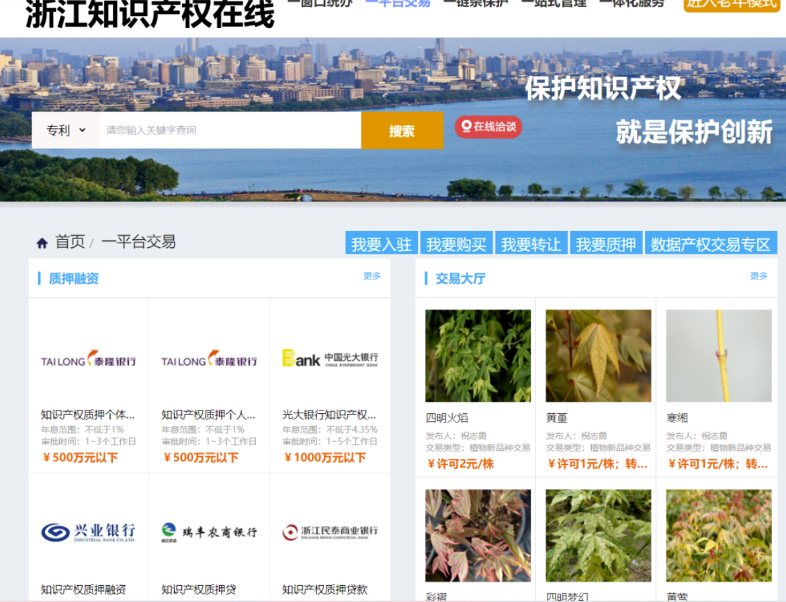Screen dimensions: 786x602
Task: Open 浙江民泰商业银行 logo
Action: point(330,532)
